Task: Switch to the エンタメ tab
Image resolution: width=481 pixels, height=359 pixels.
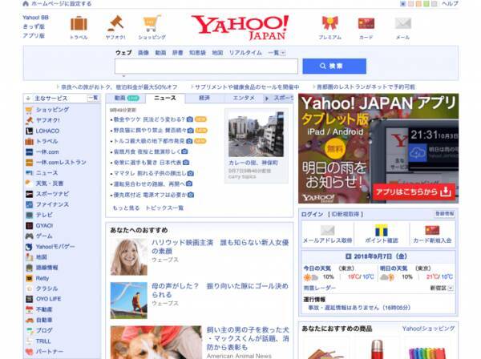Action: pos(244,98)
